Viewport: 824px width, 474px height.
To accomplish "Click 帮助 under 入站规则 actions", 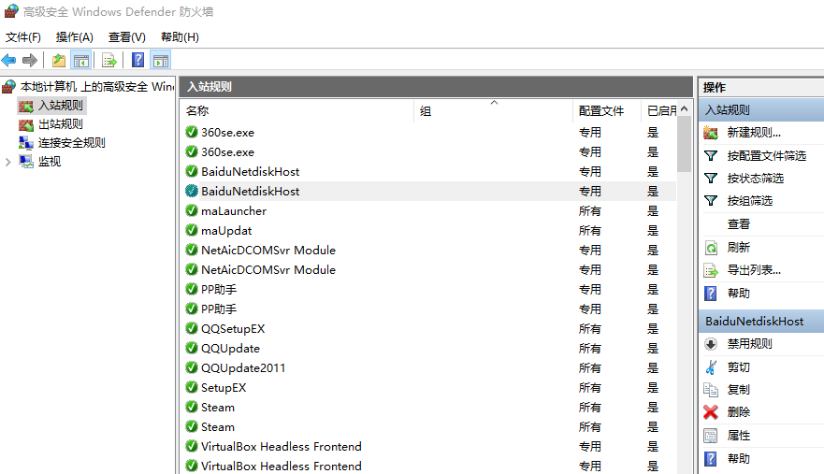I will 738,294.
